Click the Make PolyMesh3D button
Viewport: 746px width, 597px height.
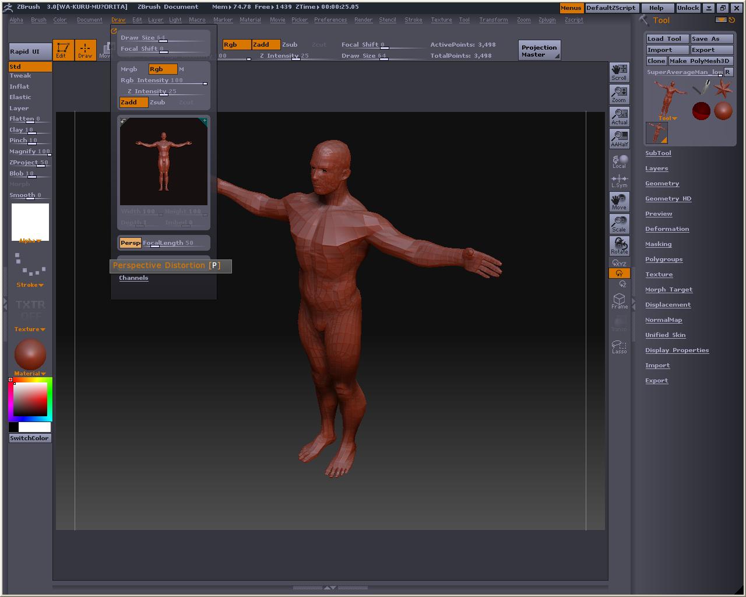(701, 61)
